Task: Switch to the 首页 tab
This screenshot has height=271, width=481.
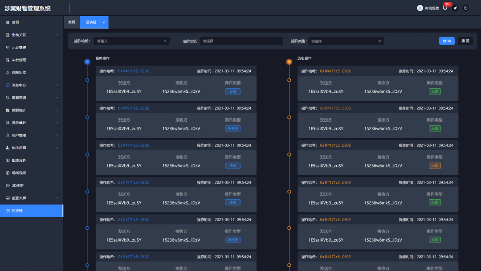Action: (x=72, y=22)
